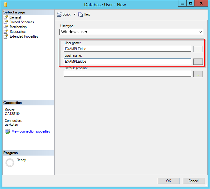Cancel the Database User dialog
This screenshot has height=189, width=210.
(193, 181)
